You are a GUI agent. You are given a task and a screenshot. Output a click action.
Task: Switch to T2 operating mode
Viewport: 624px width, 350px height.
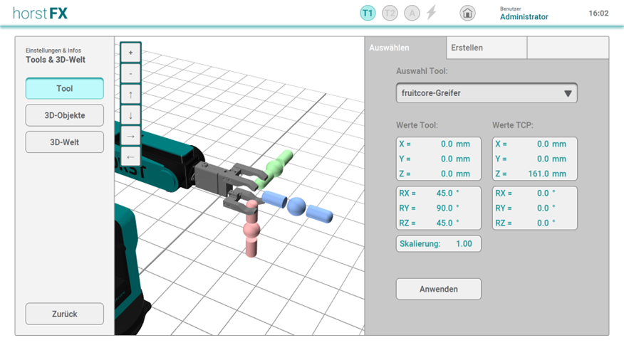click(x=390, y=13)
